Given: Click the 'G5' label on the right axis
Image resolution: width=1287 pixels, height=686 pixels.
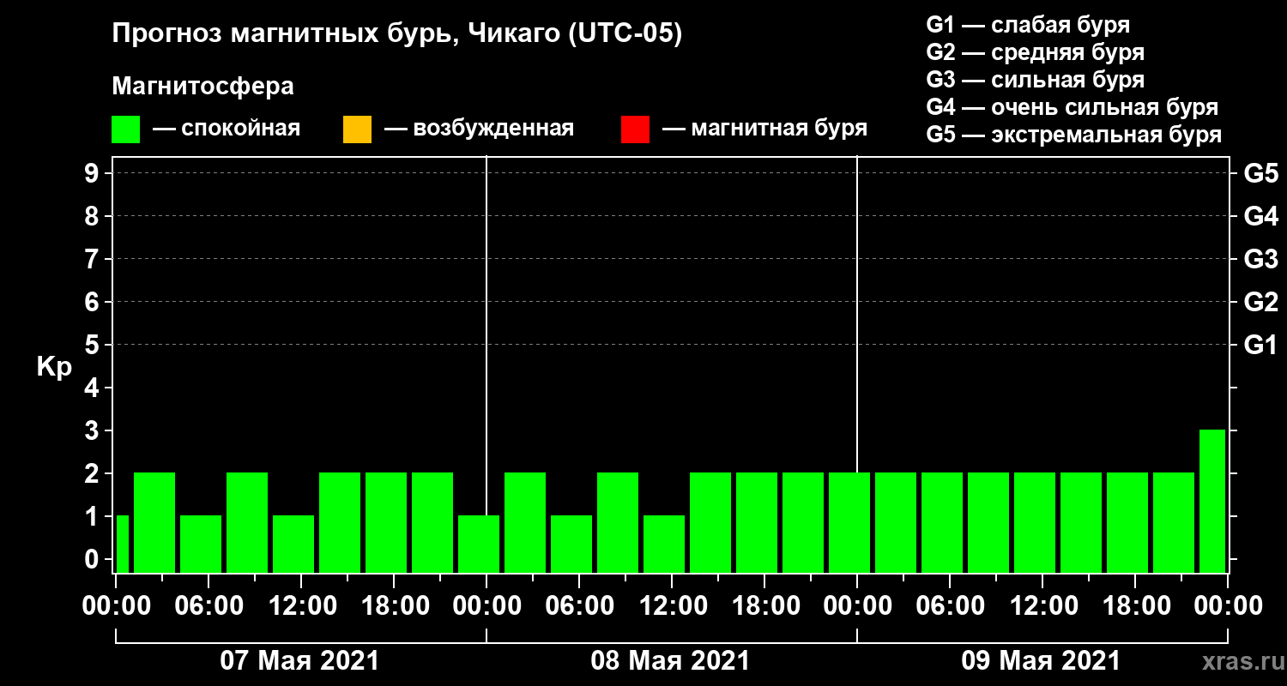Looking at the screenshot, I should coord(1260,173).
